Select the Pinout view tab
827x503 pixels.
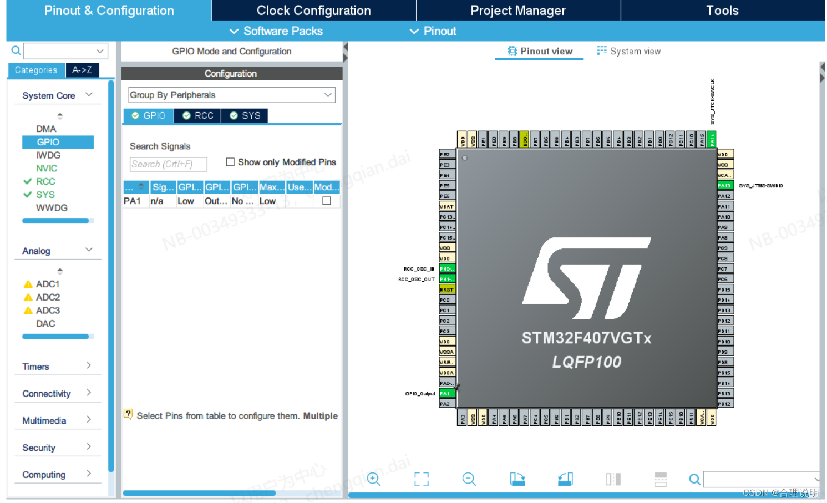click(539, 51)
